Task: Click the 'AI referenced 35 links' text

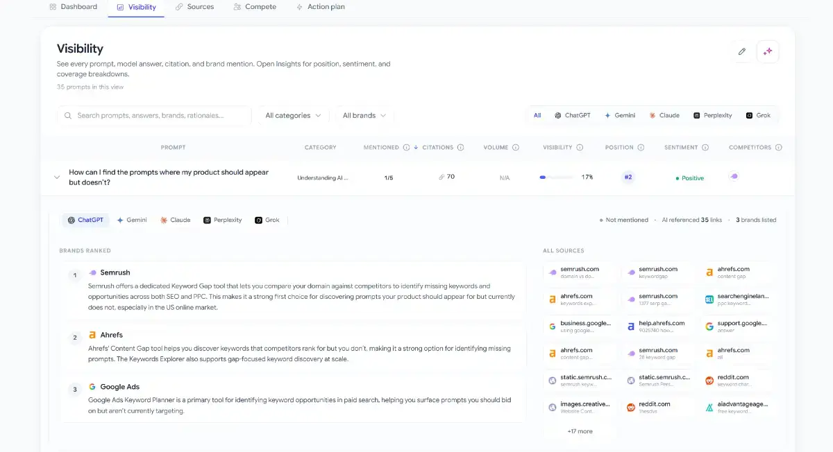Action: pyautogui.click(x=691, y=220)
